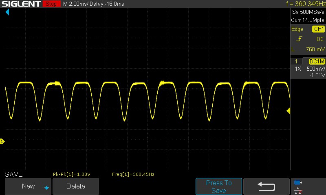
Task: Click the USB drive status icon
Action: point(298,182)
